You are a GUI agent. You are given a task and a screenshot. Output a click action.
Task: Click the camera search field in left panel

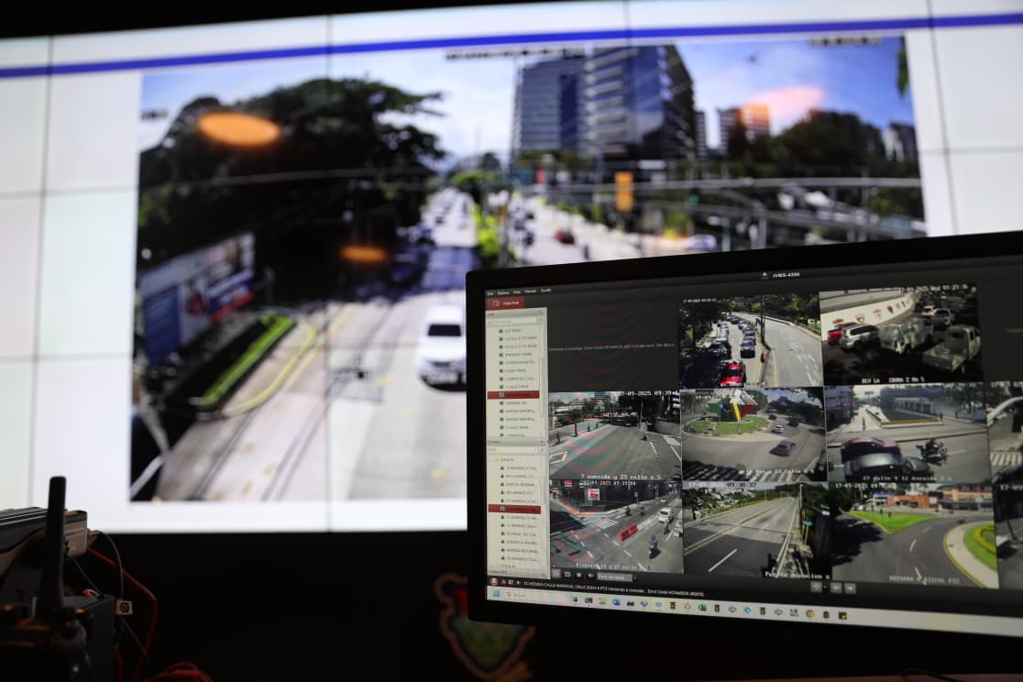coord(513,321)
